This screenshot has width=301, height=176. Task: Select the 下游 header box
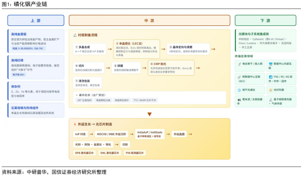coord(265,20)
